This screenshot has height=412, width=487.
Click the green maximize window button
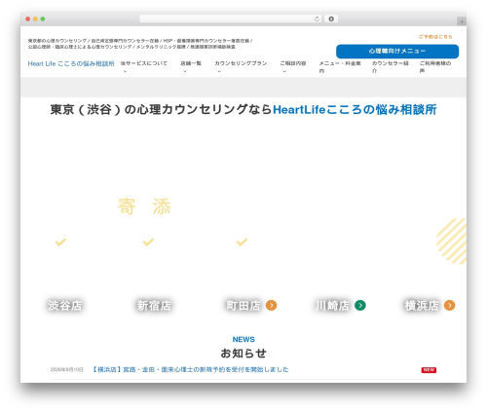coord(43,19)
